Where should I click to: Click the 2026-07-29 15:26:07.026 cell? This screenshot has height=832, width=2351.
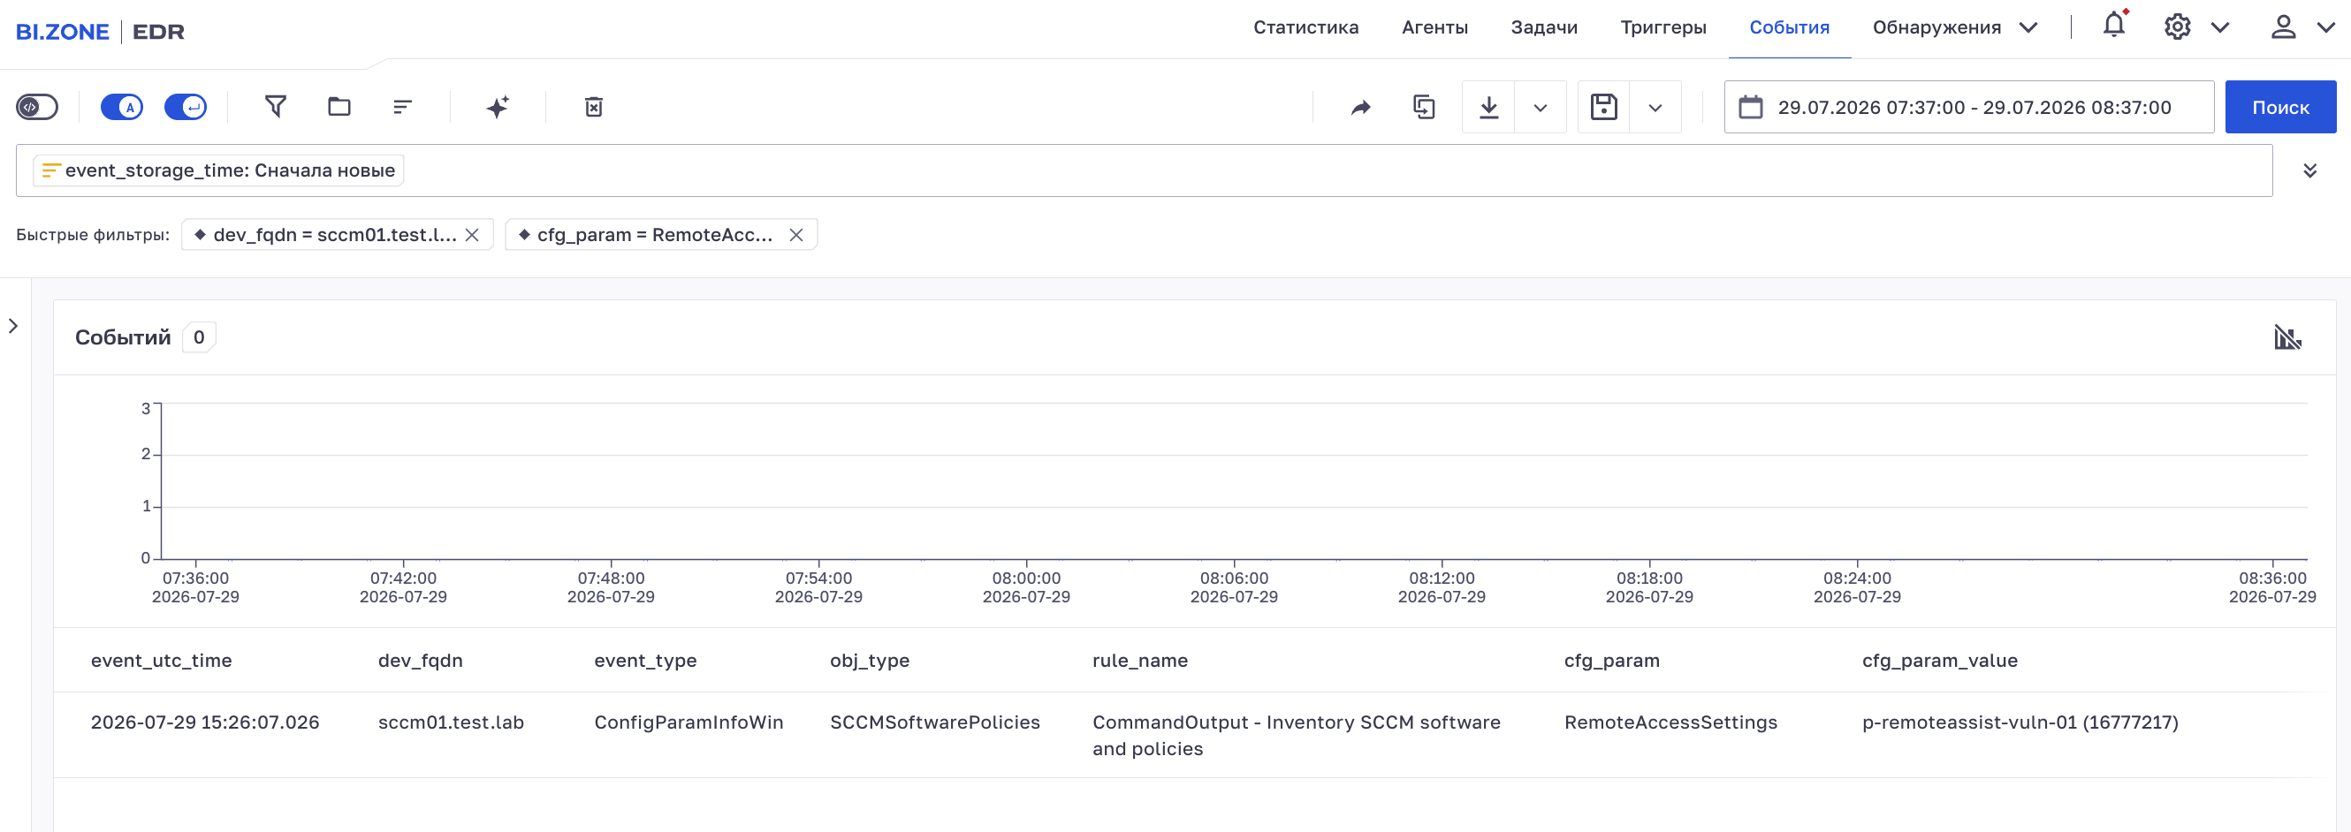[205, 722]
